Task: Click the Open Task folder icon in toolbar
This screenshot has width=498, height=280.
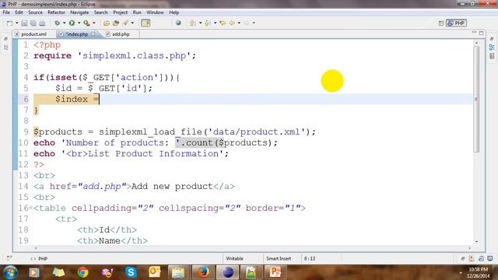Action: [116, 23]
